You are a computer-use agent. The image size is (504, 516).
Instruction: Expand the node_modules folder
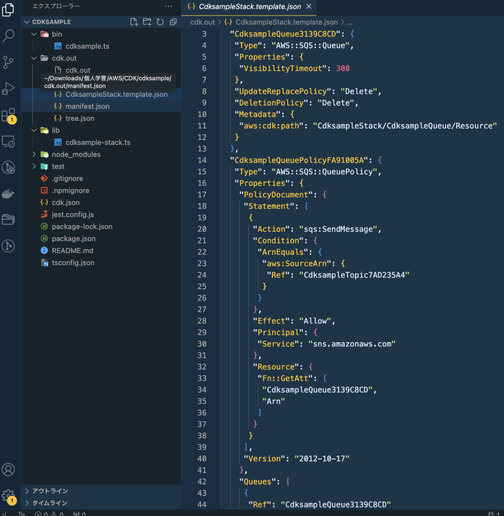click(x=76, y=154)
